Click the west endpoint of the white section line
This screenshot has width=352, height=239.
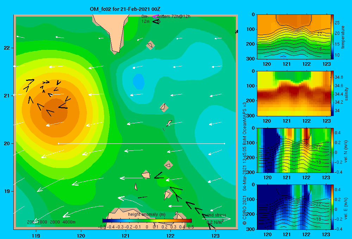(x=58, y=143)
